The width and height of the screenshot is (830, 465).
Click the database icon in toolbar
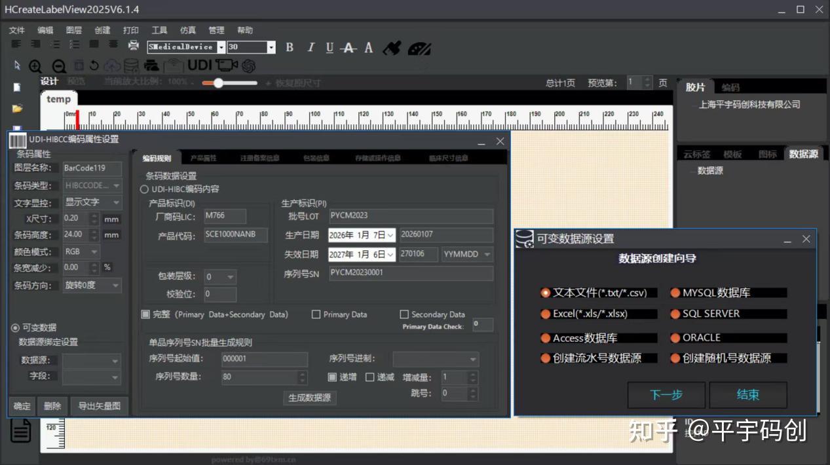pos(131,65)
